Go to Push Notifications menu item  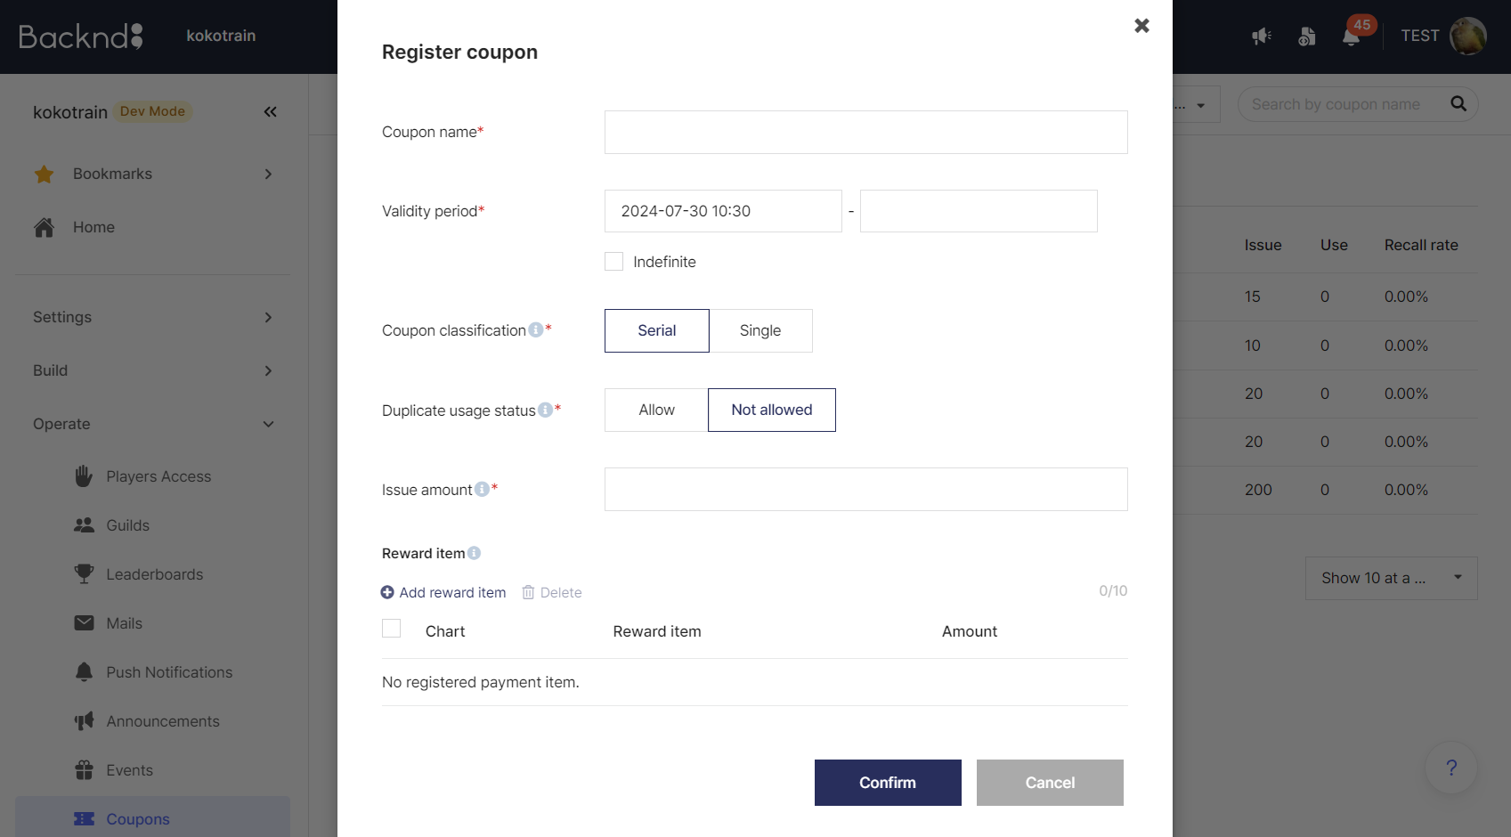point(169,673)
